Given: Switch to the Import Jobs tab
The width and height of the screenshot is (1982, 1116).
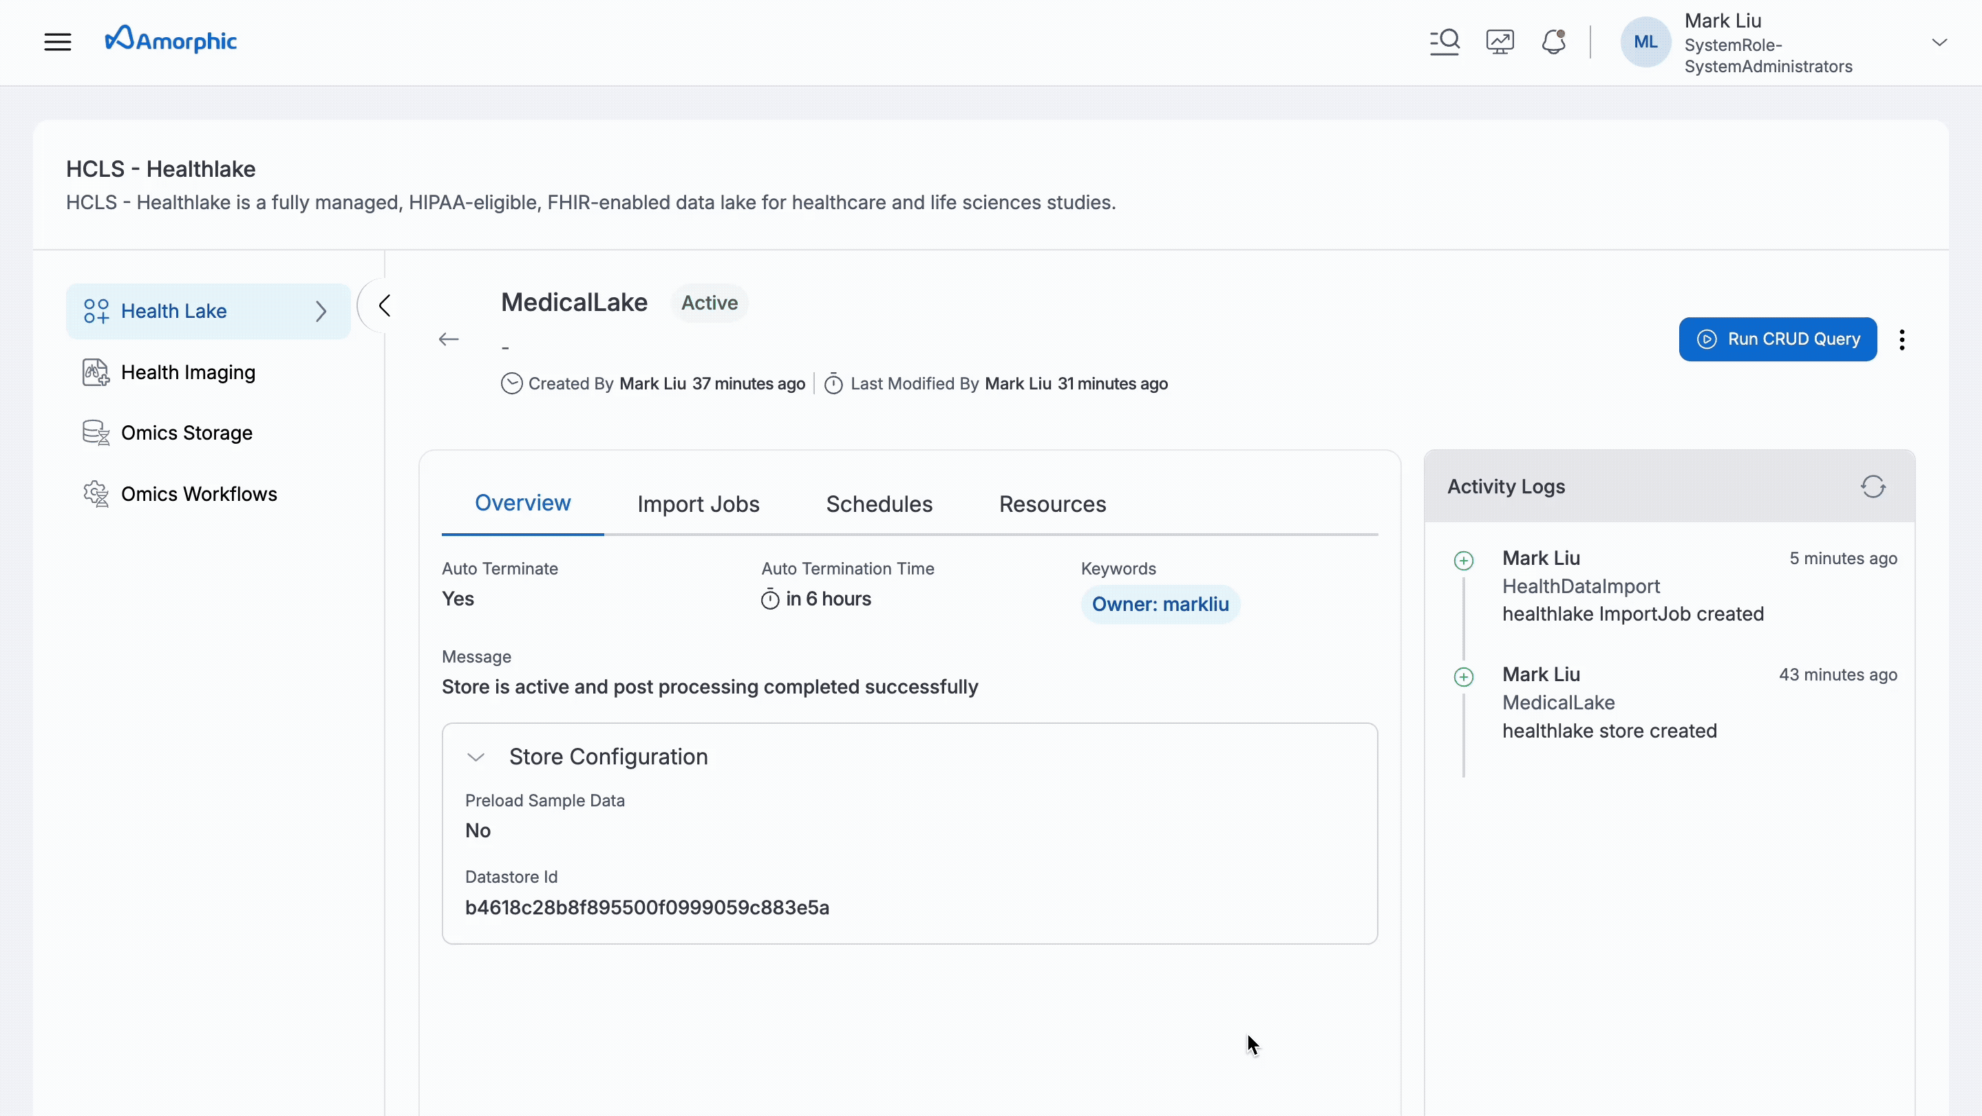Looking at the screenshot, I should 698,504.
